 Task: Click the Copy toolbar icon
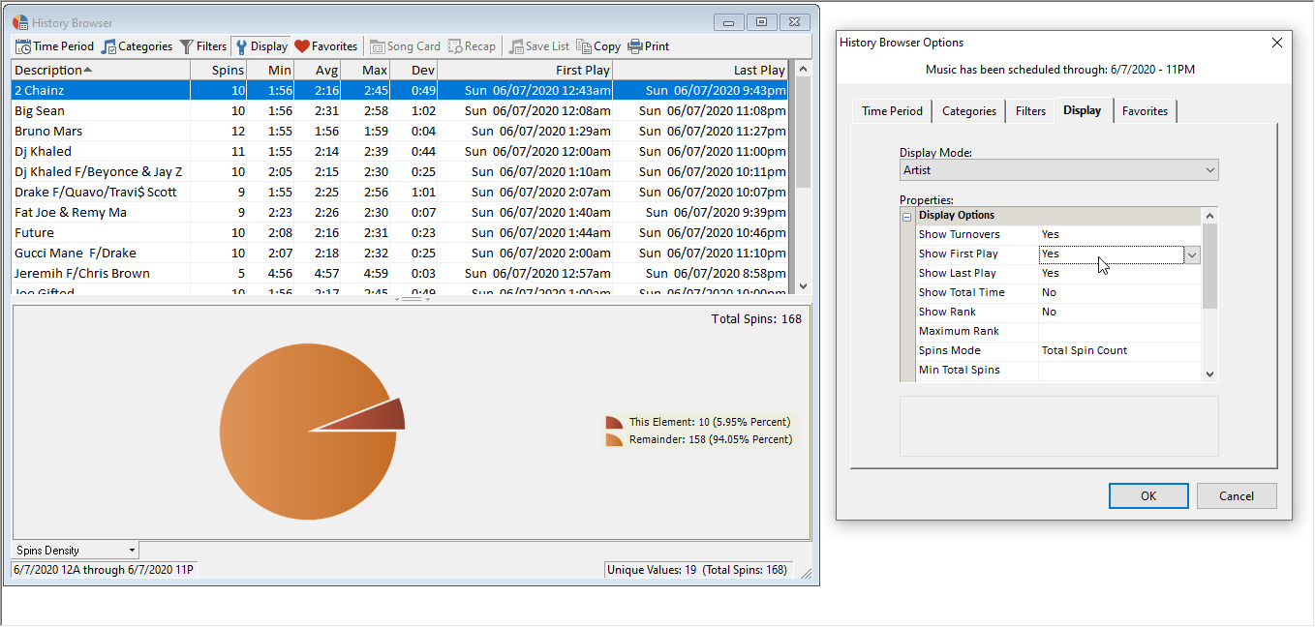(584, 46)
